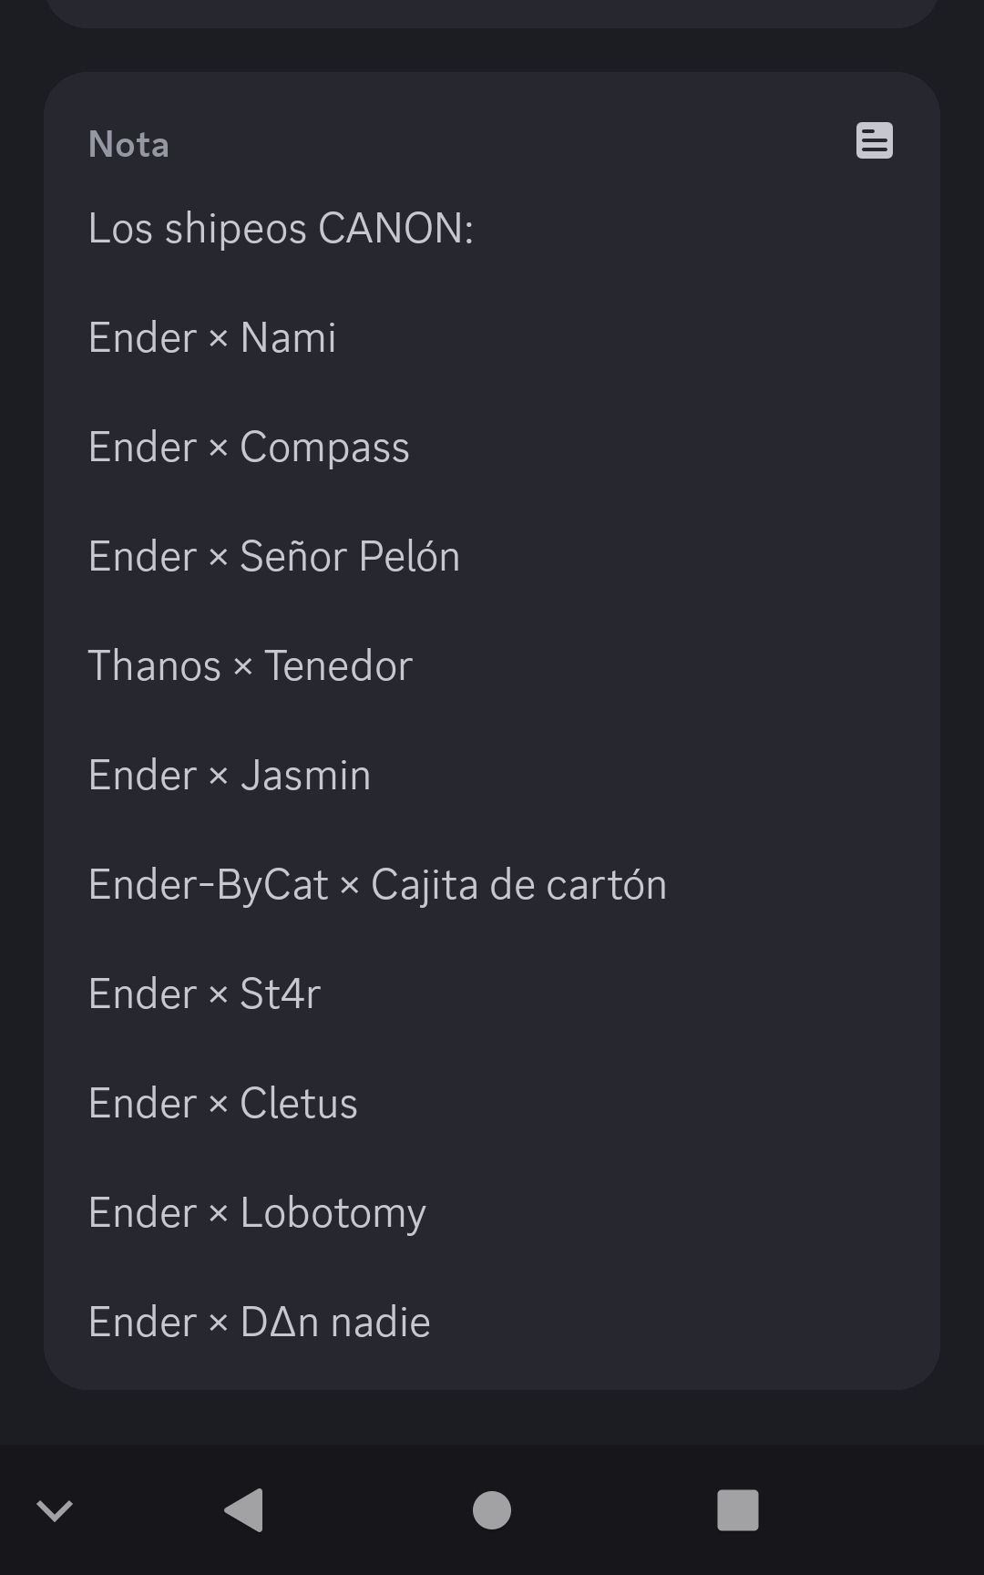Tap the note edit icon beside Nota
The height and width of the screenshot is (1575, 984).
[x=874, y=141]
